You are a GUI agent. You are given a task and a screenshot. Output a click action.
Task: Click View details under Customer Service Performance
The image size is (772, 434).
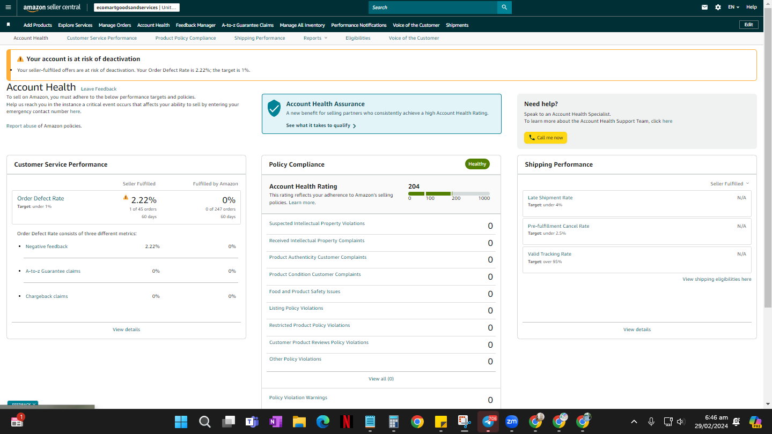click(126, 330)
